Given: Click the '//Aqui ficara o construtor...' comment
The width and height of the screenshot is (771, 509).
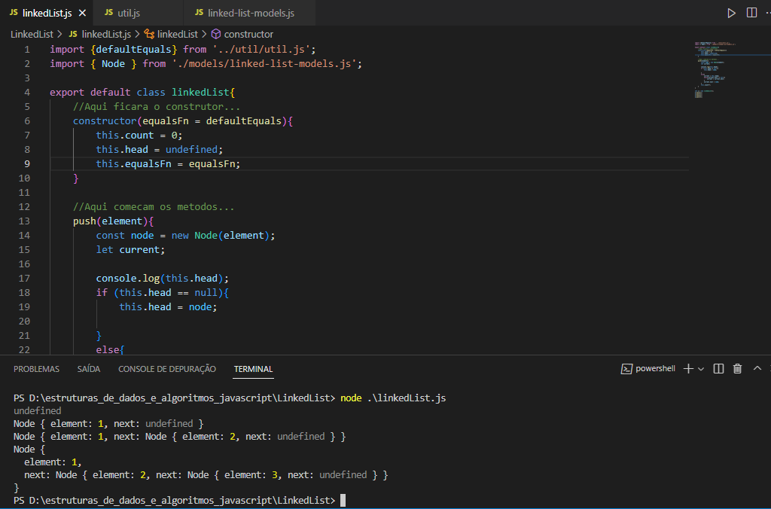Looking at the screenshot, I should pyautogui.click(x=157, y=107).
